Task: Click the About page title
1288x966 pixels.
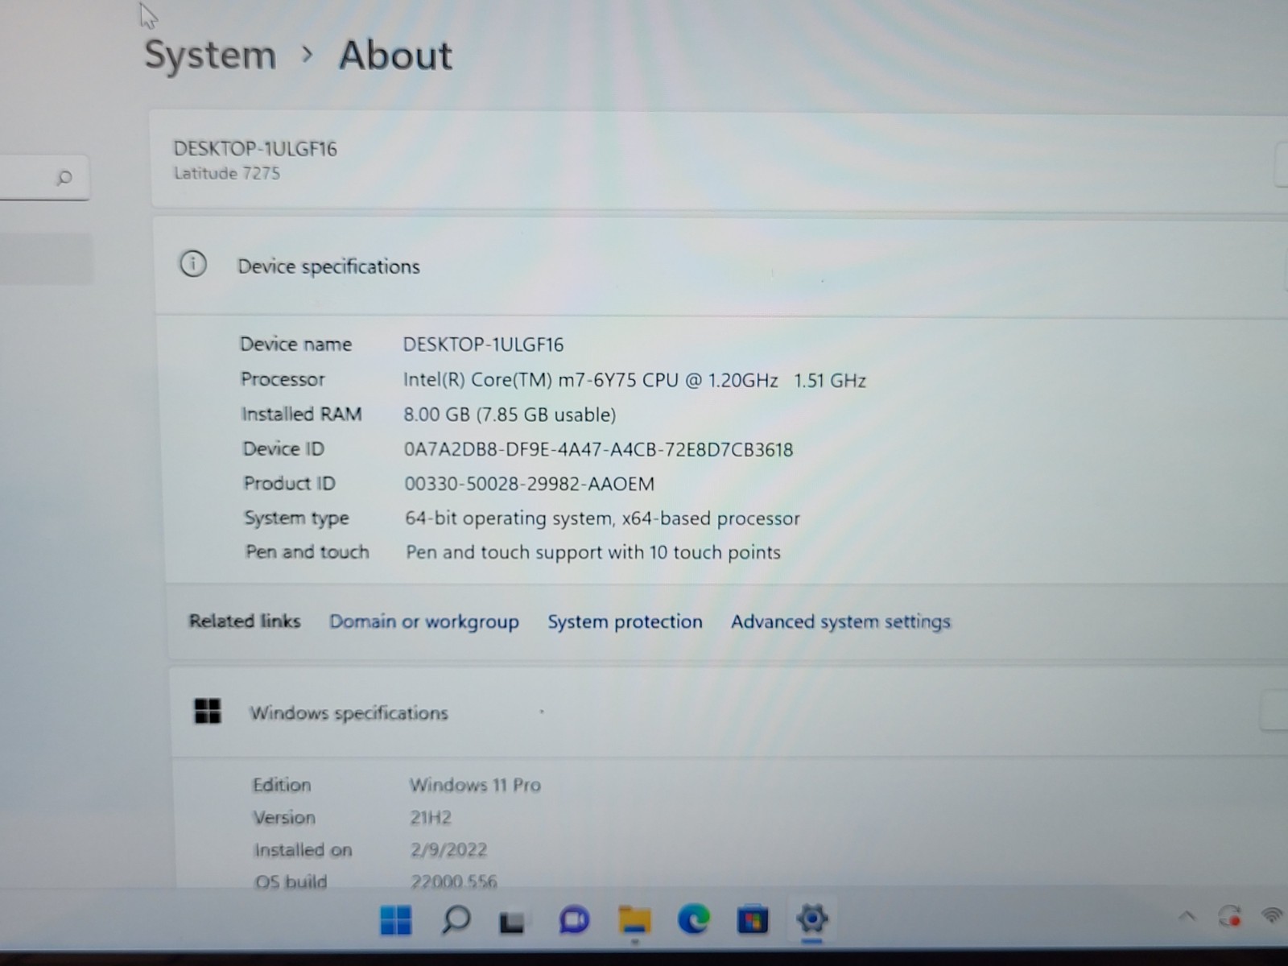Action: click(x=395, y=56)
